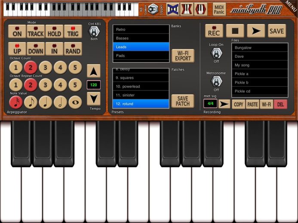
Task: Select the Leads bank
Action: pos(141,47)
